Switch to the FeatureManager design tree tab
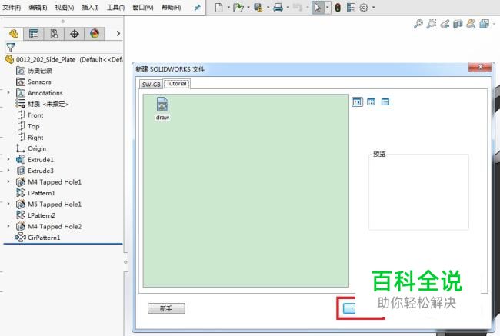500x336 pixels. pos(14,34)
